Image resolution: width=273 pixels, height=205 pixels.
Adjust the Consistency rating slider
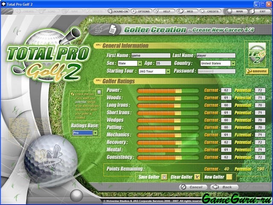coord(168,158)
